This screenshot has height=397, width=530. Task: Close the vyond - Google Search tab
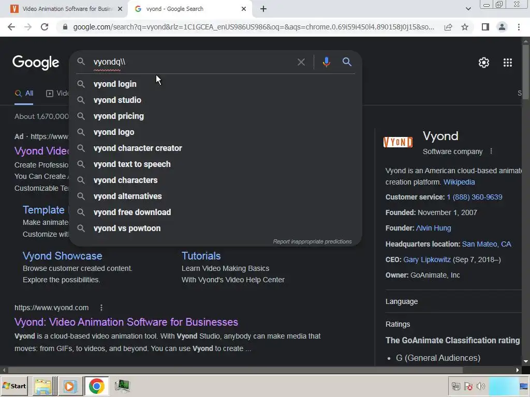click(244, 9)
